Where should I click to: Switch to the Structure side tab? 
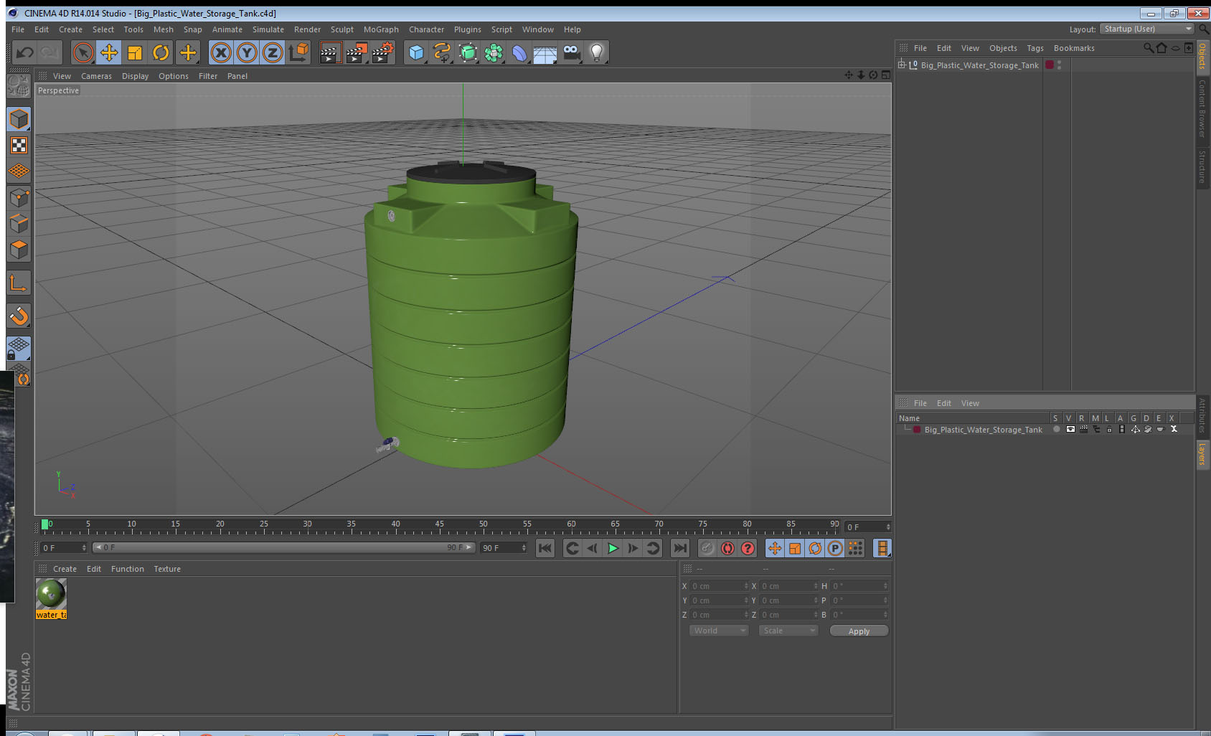coord(1202,166)
